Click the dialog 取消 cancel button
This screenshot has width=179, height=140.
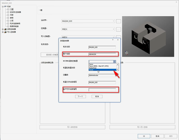click(97, 97)
